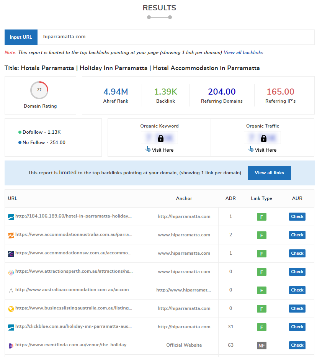317x357 pixels.
Task: Click F badge for businesslistingaustralia row
Action: pos(261,309)
